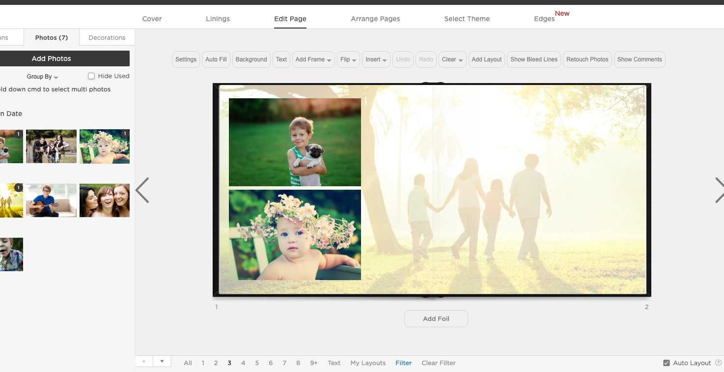Go to the next page spread arrow

(x=719, y=190)
